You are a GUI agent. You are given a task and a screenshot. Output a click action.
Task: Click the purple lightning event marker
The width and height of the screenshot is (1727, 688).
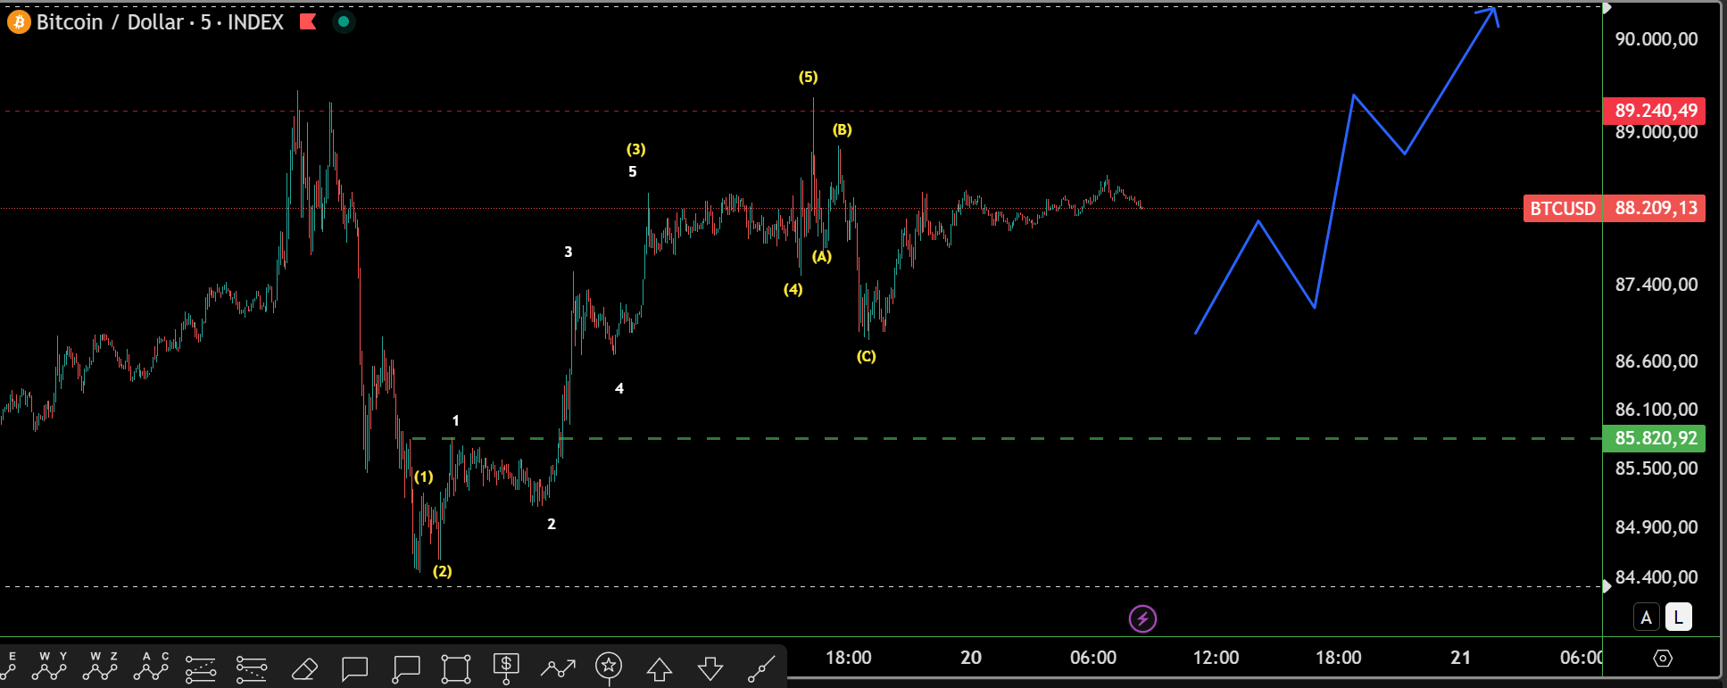click(1142, 618)
